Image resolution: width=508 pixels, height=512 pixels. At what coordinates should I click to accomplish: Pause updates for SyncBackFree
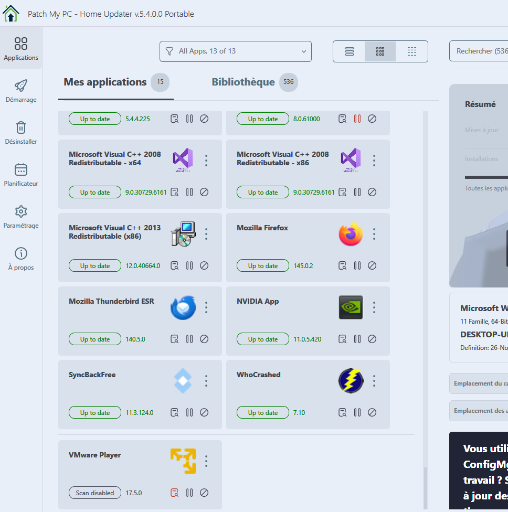[189, 413]
